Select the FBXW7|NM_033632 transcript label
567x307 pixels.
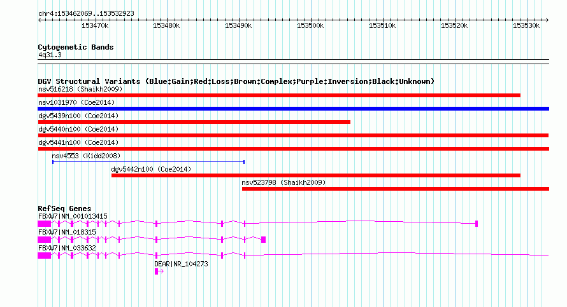[67, 248]
